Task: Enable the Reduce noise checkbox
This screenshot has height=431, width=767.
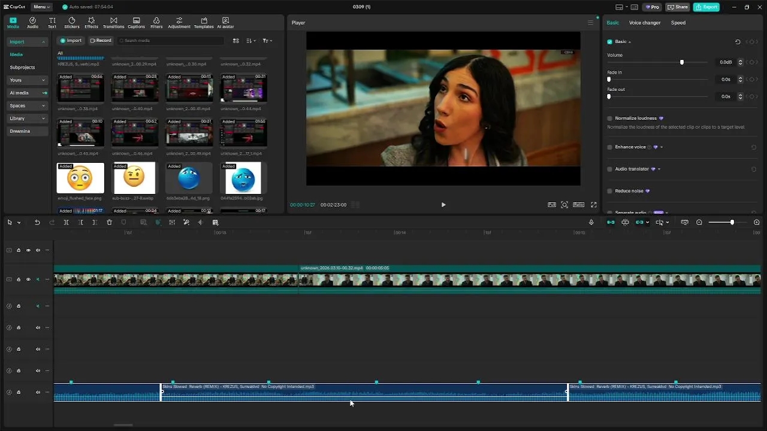Action: 610,191
